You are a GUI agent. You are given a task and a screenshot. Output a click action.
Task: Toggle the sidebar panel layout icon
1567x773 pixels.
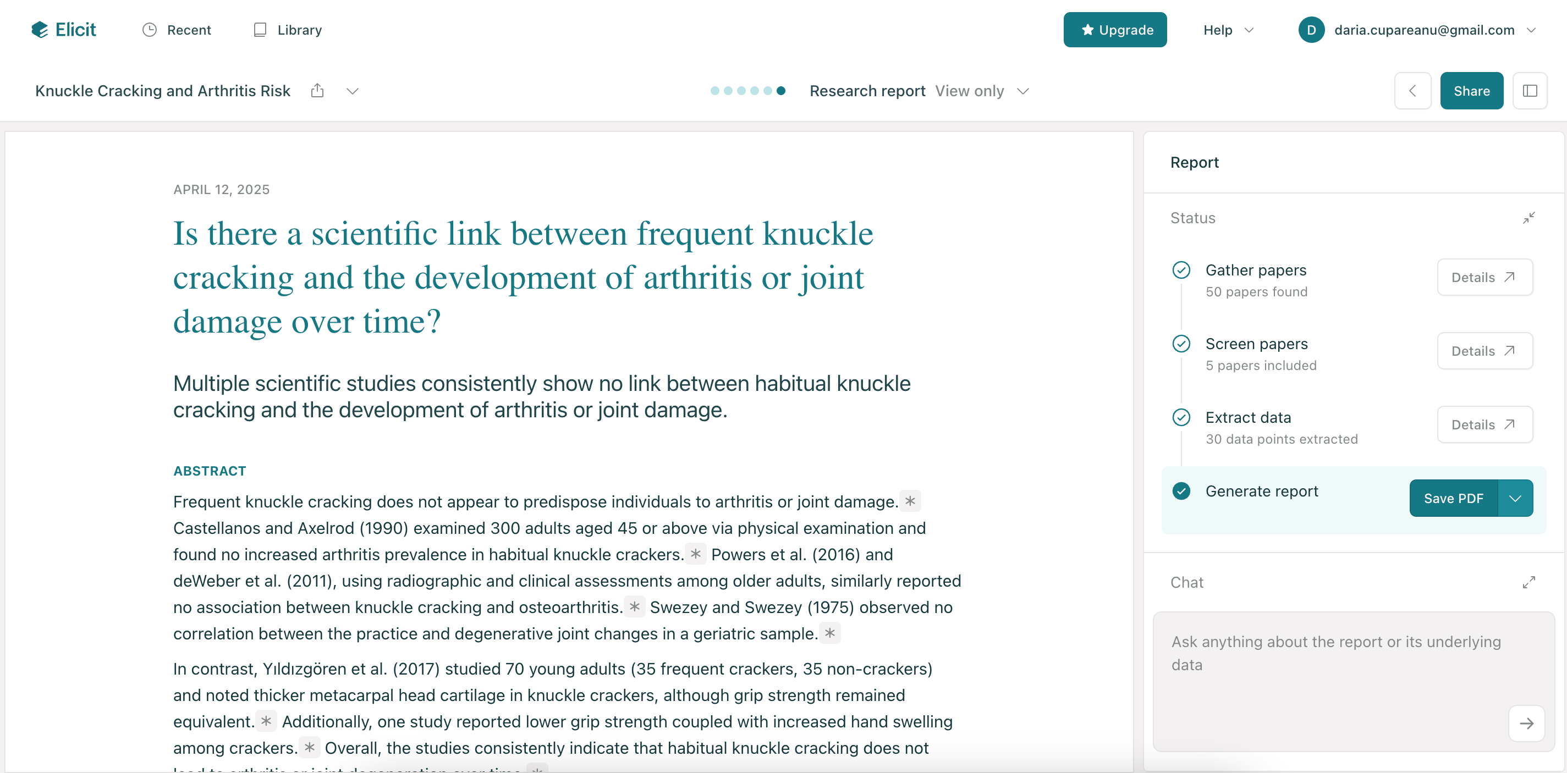click(x=1529, y=91)
